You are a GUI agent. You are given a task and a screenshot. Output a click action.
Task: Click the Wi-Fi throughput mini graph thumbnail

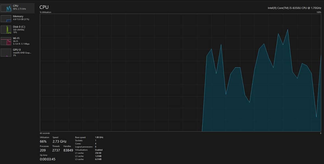coord(6,41)
